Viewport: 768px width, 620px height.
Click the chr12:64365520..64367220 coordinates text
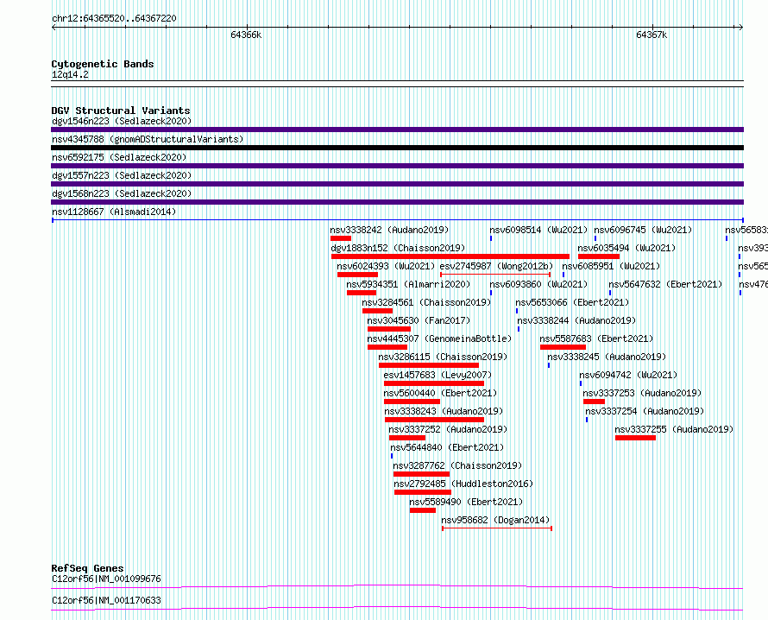(114, 18)
